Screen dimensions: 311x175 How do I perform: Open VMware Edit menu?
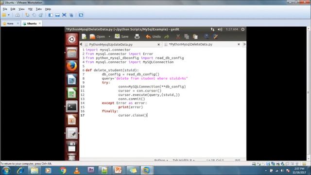[13, 9]
